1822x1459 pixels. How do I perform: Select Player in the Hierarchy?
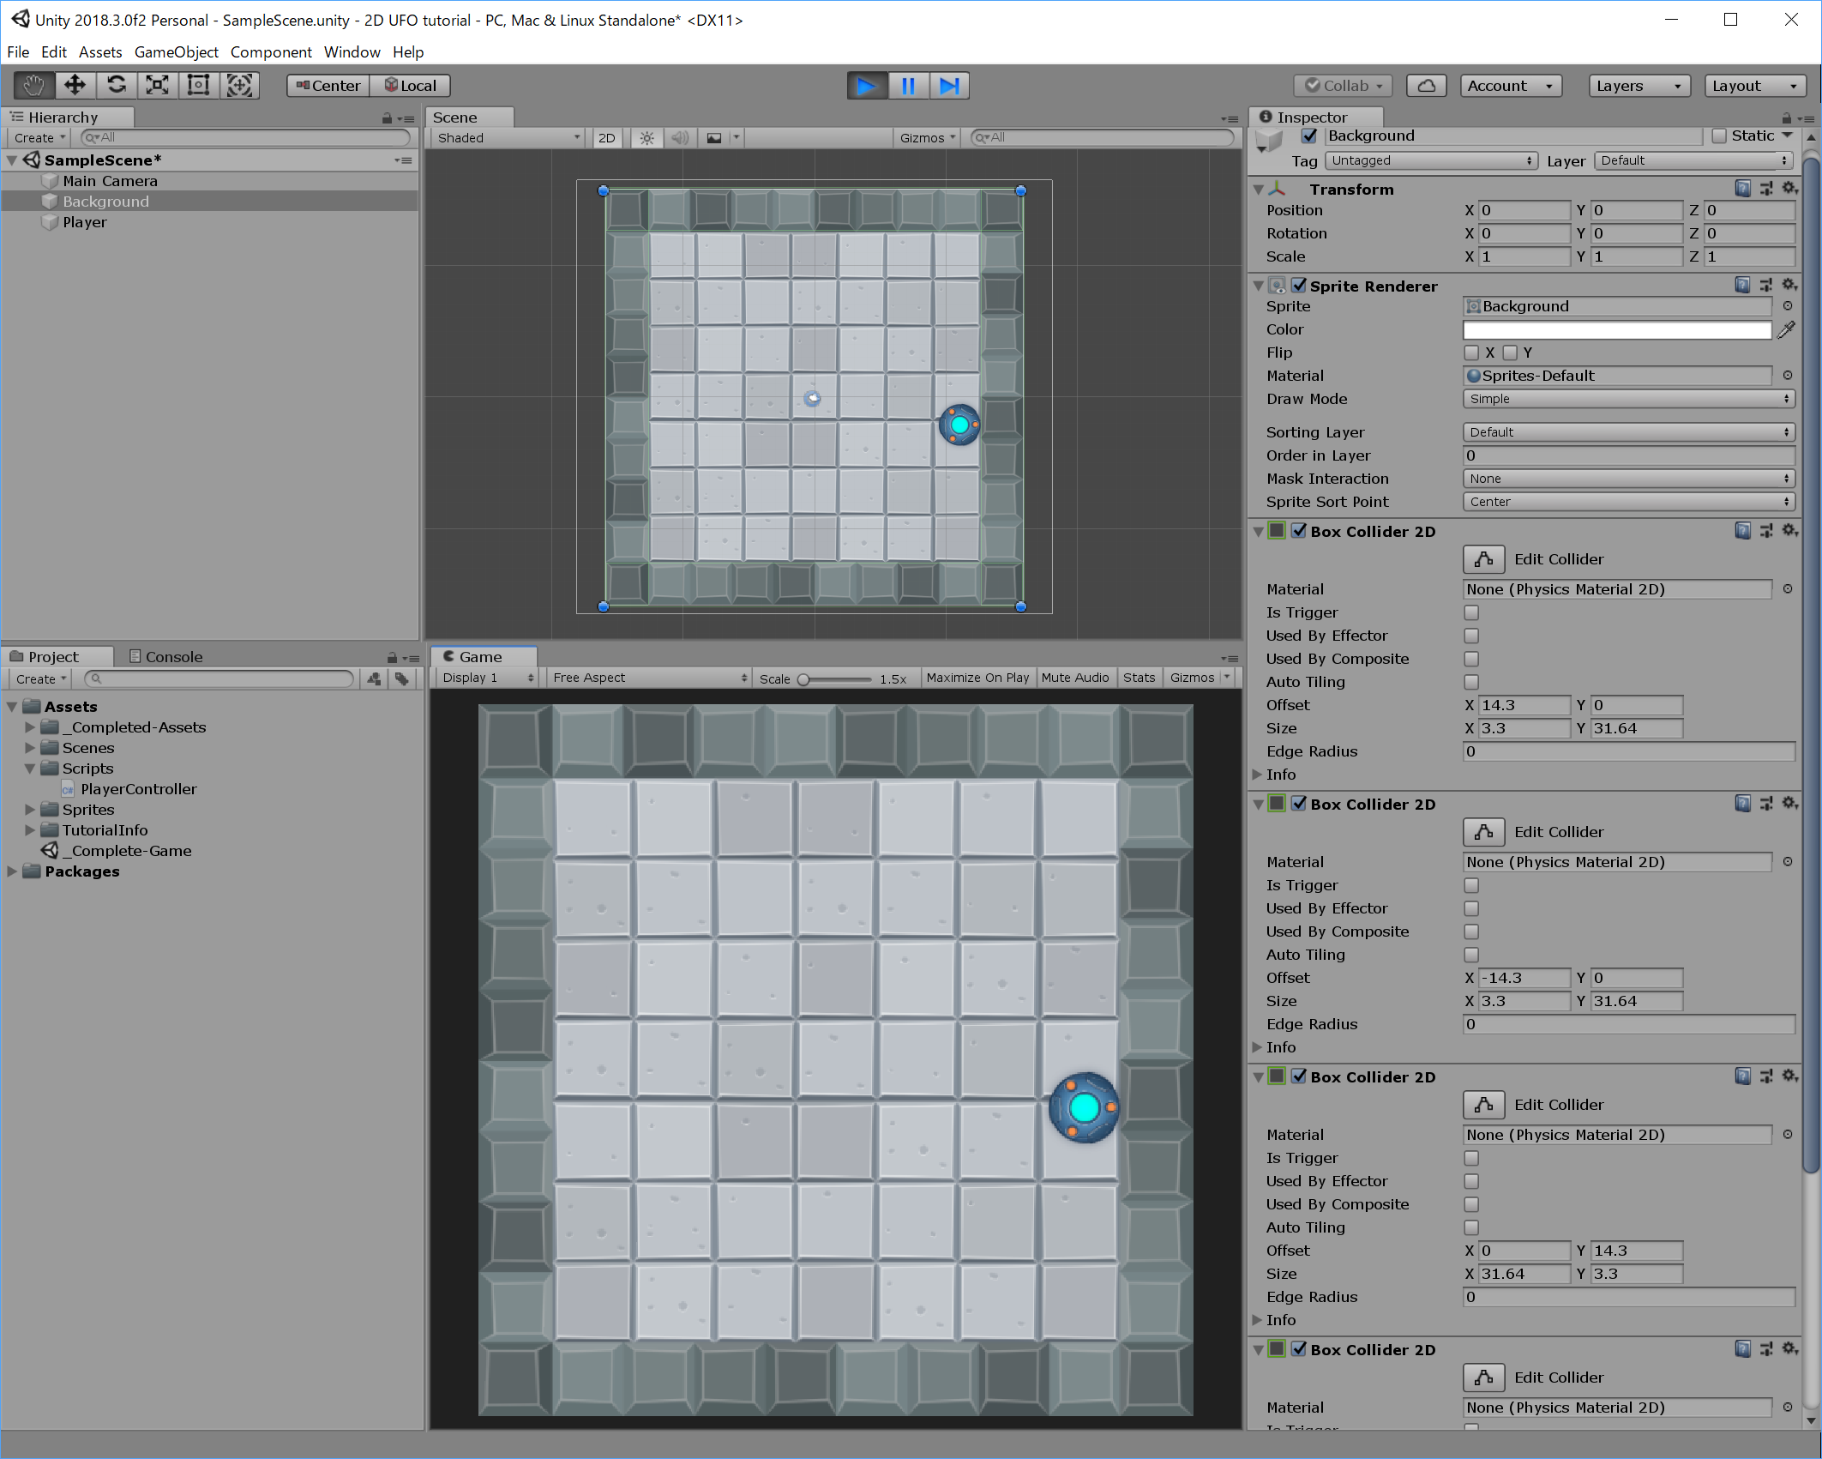pyautogui.click(x=84, y=222)
